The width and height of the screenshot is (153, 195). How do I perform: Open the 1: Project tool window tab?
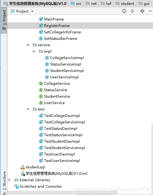click(x=4, y=20)
